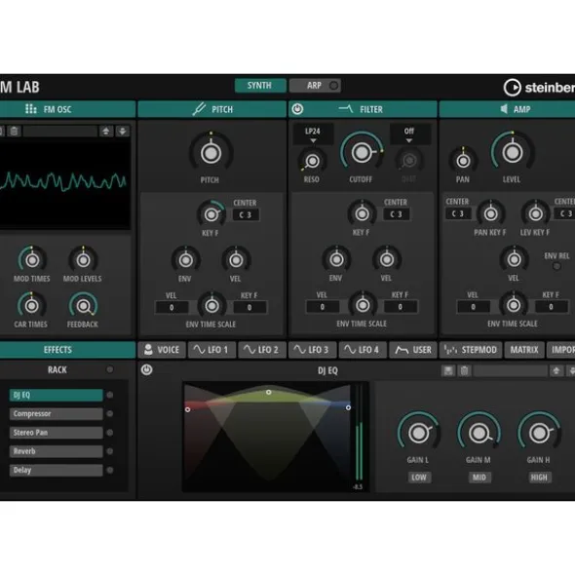Switch to the SYNTH page
Screen dimensions: 575x576
pyautogui.click(x=260, y=86)
